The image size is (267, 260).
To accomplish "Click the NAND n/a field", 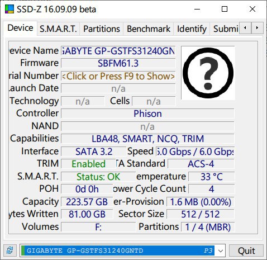I will tap(147, 126).
